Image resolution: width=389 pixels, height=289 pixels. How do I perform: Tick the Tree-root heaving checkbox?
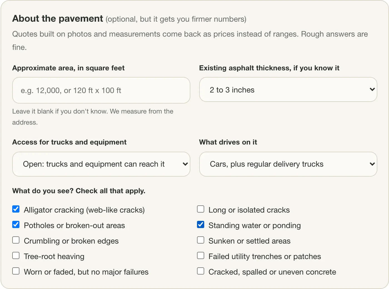16,256
